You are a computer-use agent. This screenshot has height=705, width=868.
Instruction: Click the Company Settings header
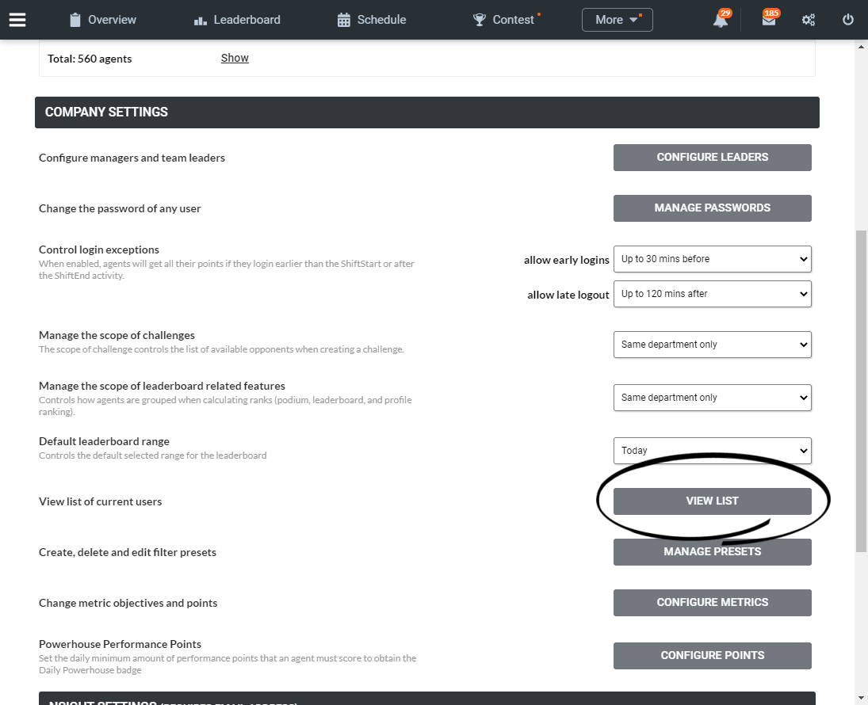(x=426, y=112)
